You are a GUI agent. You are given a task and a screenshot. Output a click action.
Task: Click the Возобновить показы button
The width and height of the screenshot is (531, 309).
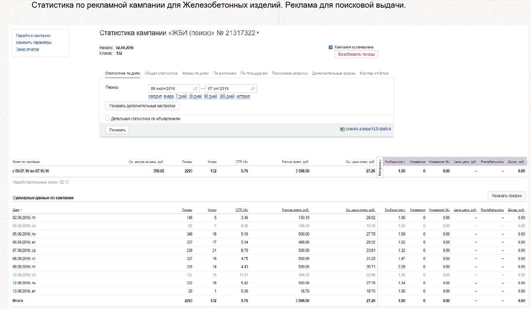point(356,54)
